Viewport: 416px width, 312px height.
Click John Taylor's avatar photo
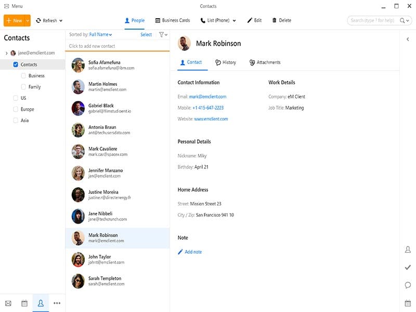tap(78, 259)
